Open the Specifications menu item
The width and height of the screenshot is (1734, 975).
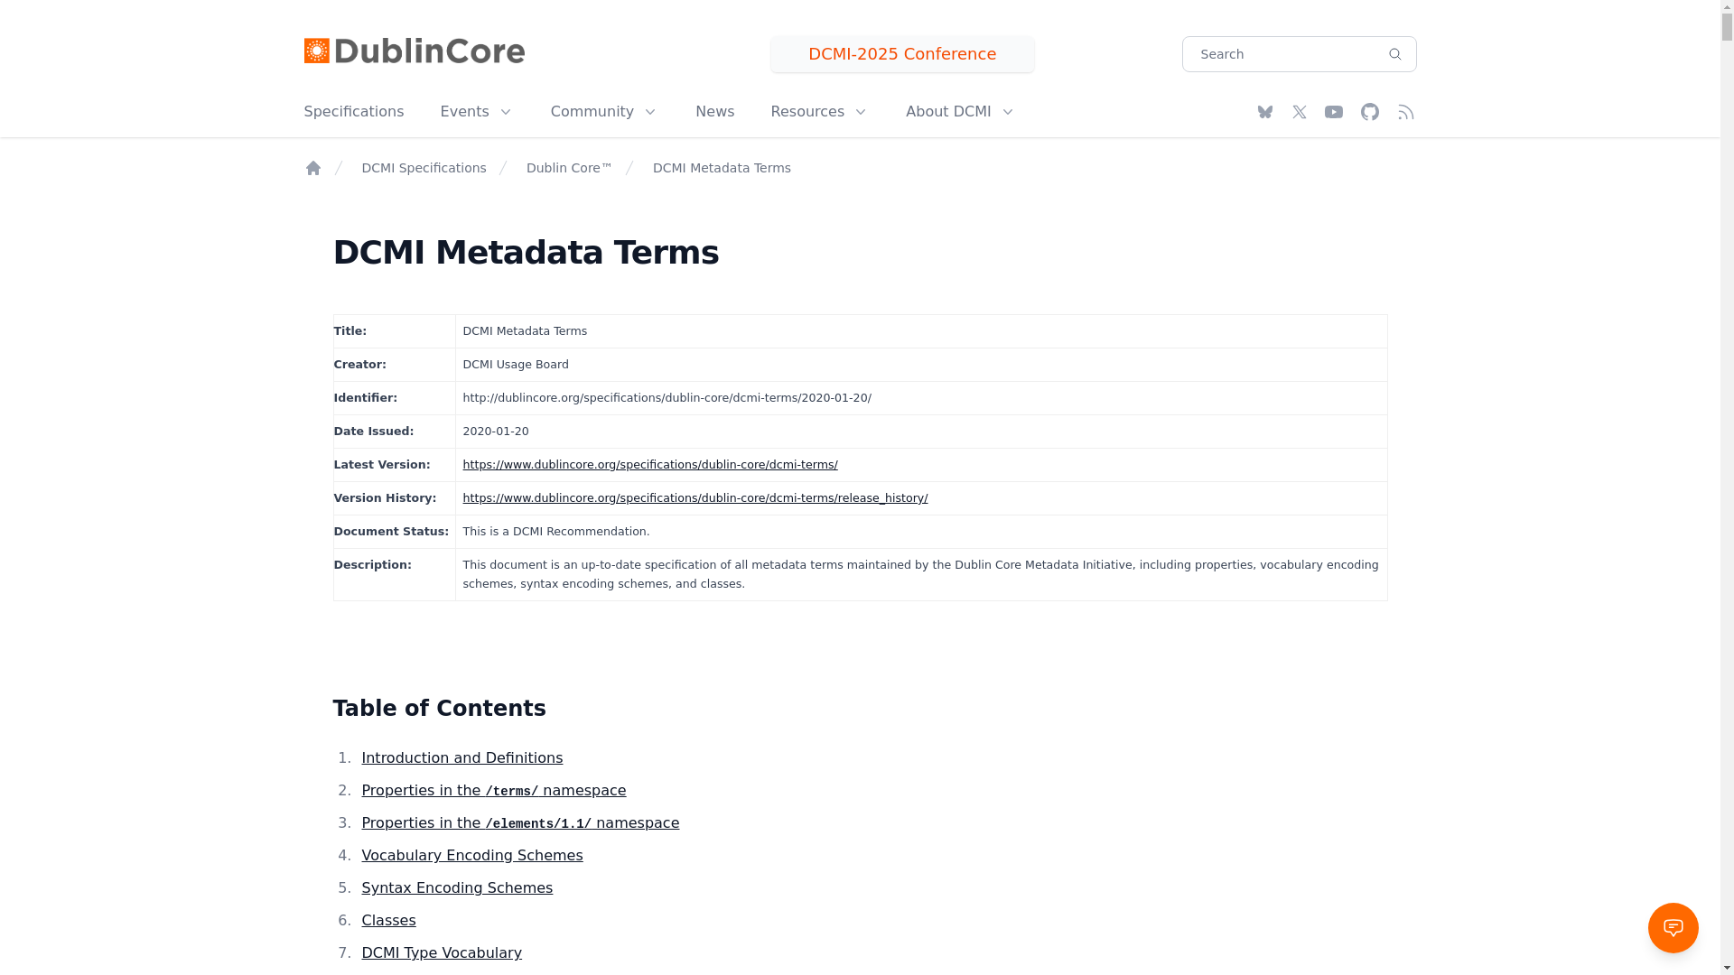point(353,112)
